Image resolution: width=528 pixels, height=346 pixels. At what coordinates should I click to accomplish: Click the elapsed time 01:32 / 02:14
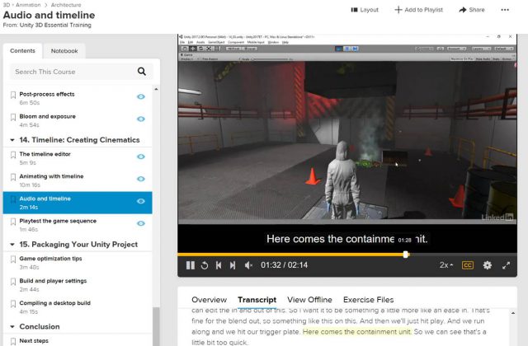pyautogui.click(x=284, y=265)
